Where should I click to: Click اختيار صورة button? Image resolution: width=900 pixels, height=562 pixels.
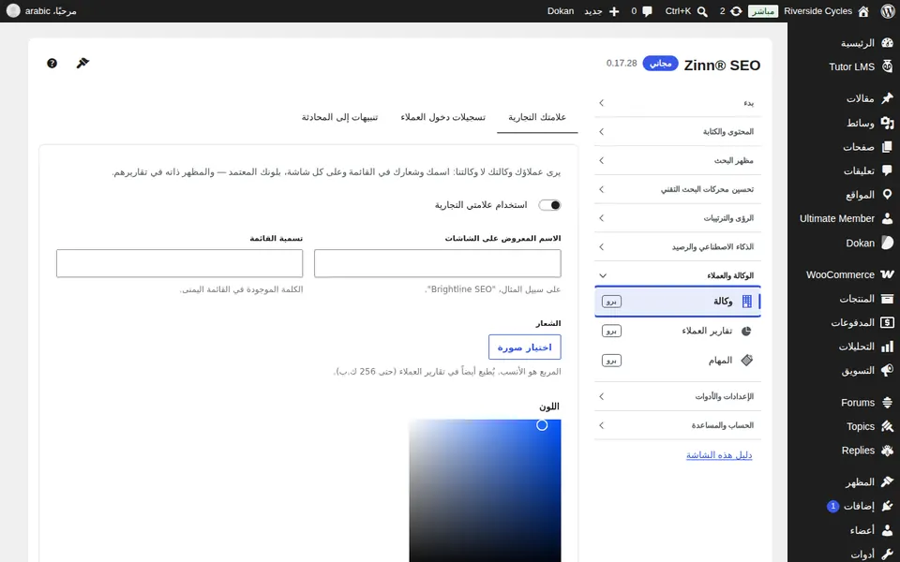coord(525,347)
